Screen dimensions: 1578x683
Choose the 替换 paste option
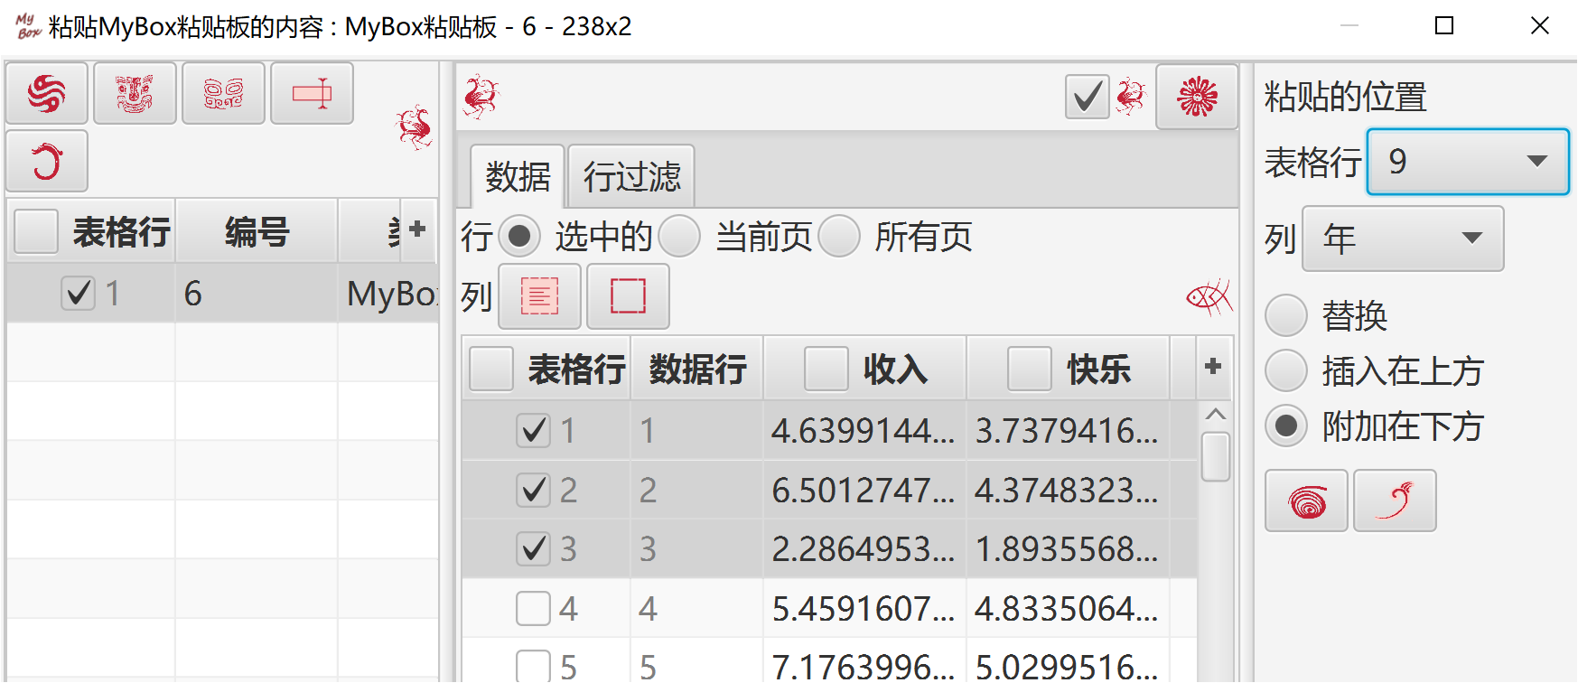pos(1286,316)
